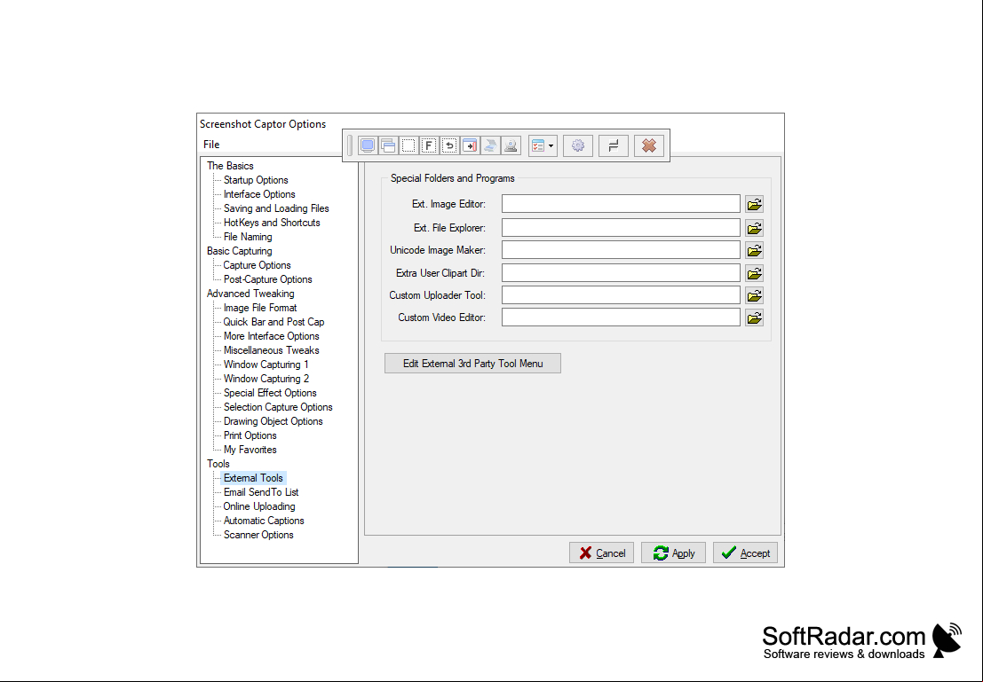Browse for Unicode Image Maker path

pos(754,250)
